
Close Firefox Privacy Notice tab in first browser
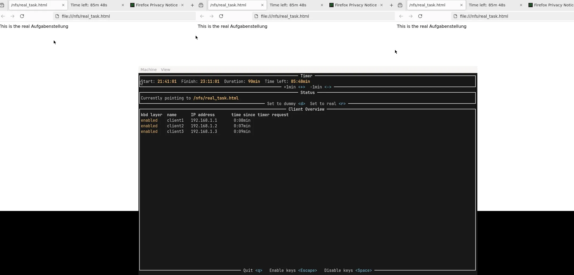(182, 5)
